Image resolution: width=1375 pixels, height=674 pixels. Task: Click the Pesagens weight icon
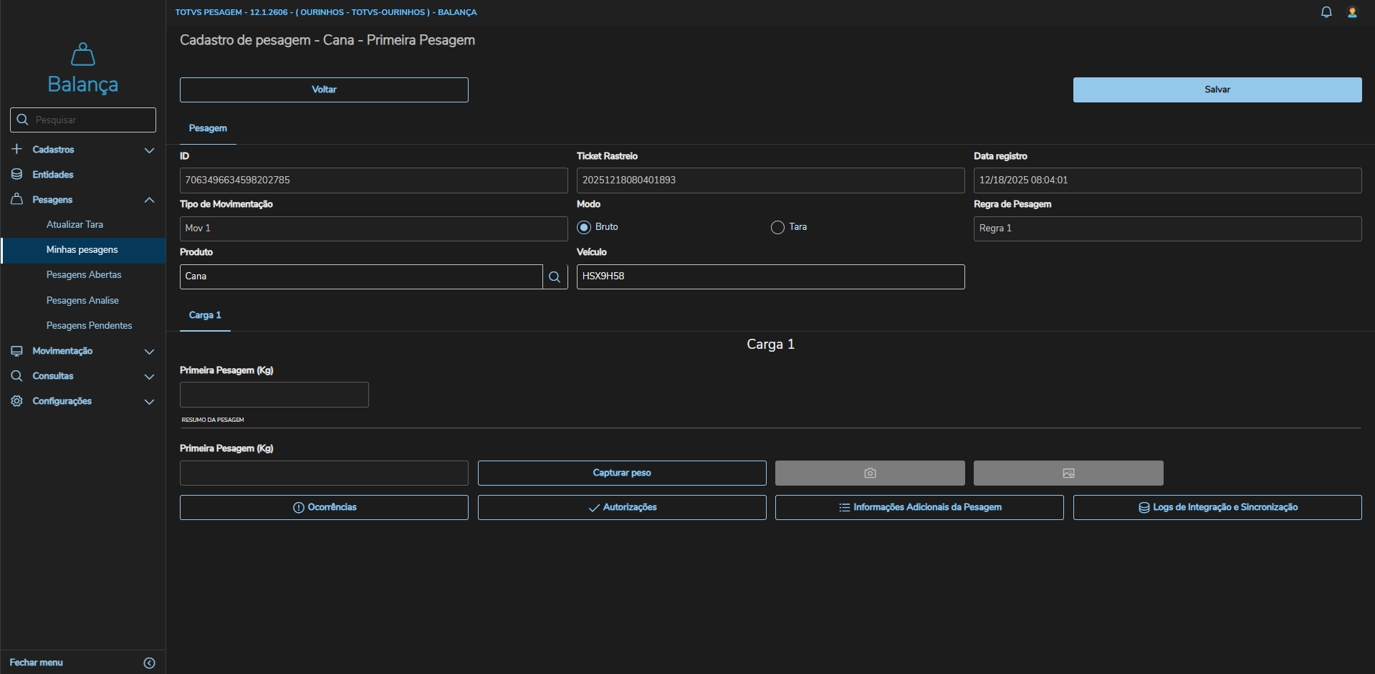click(x=17, y=199)
